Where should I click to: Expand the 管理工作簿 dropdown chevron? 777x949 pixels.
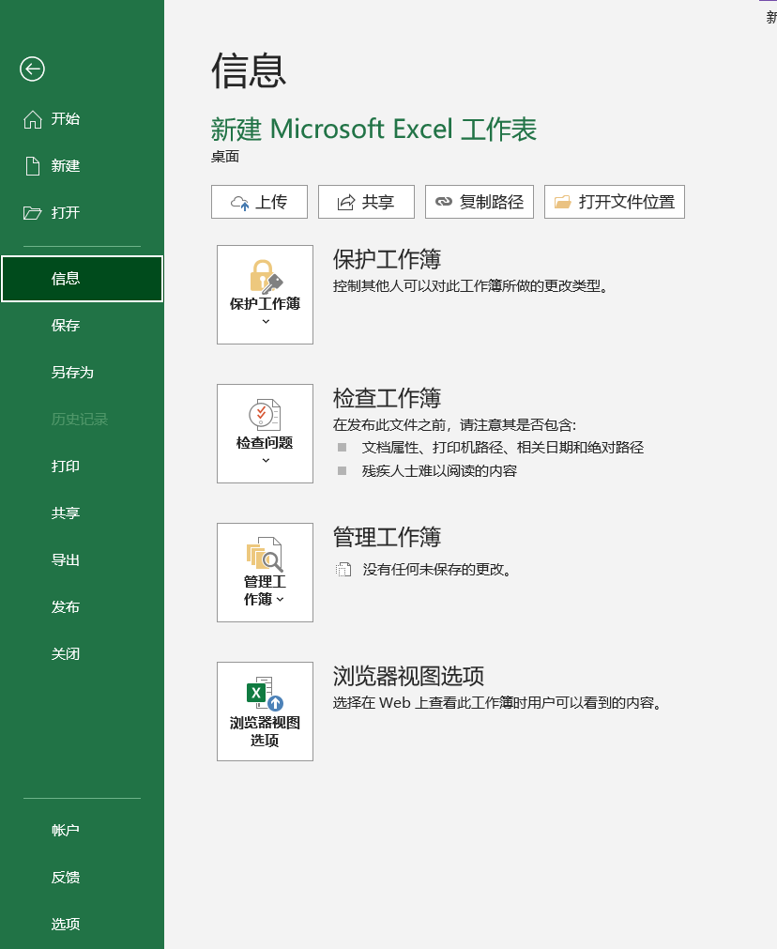pos(281,600)
